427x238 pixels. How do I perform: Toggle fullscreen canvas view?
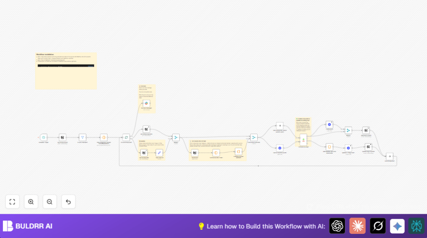click(12, 202)
